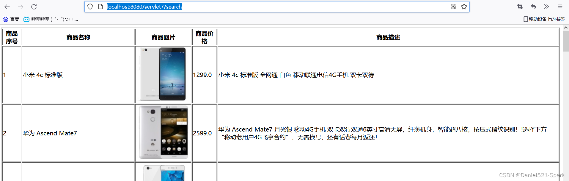This screenshot has width=569, height=181.
Task: Click the price 2599.0
Action: 202,133
